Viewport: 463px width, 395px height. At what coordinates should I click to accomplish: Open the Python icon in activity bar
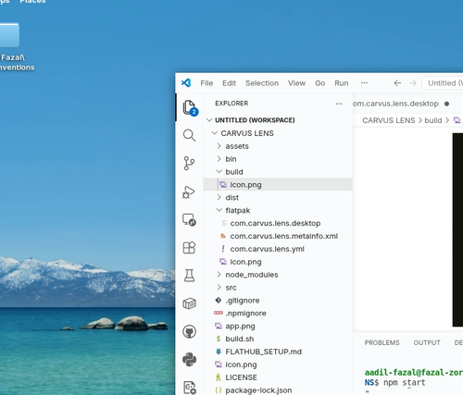(x=189, y=360)
